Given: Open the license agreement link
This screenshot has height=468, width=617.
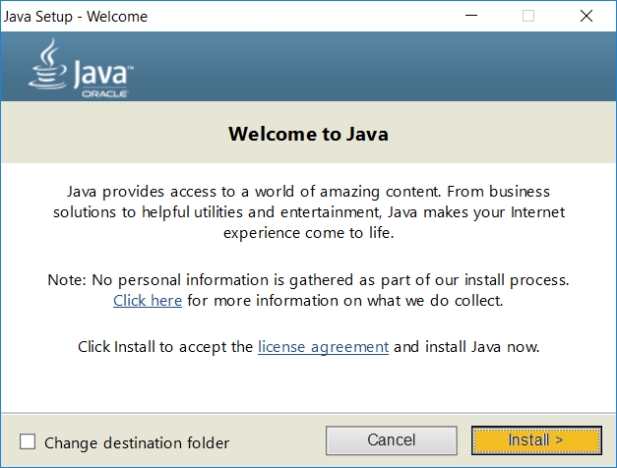Looking at the screenshot, I should 323,347.
